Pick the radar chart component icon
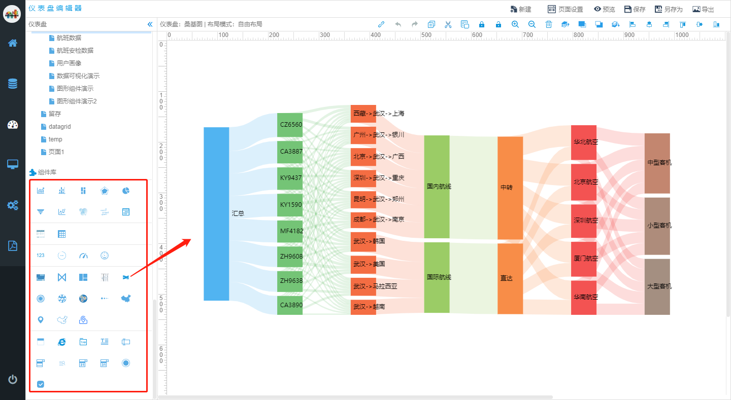Screen dimensions: 731x400 (105, 191)
